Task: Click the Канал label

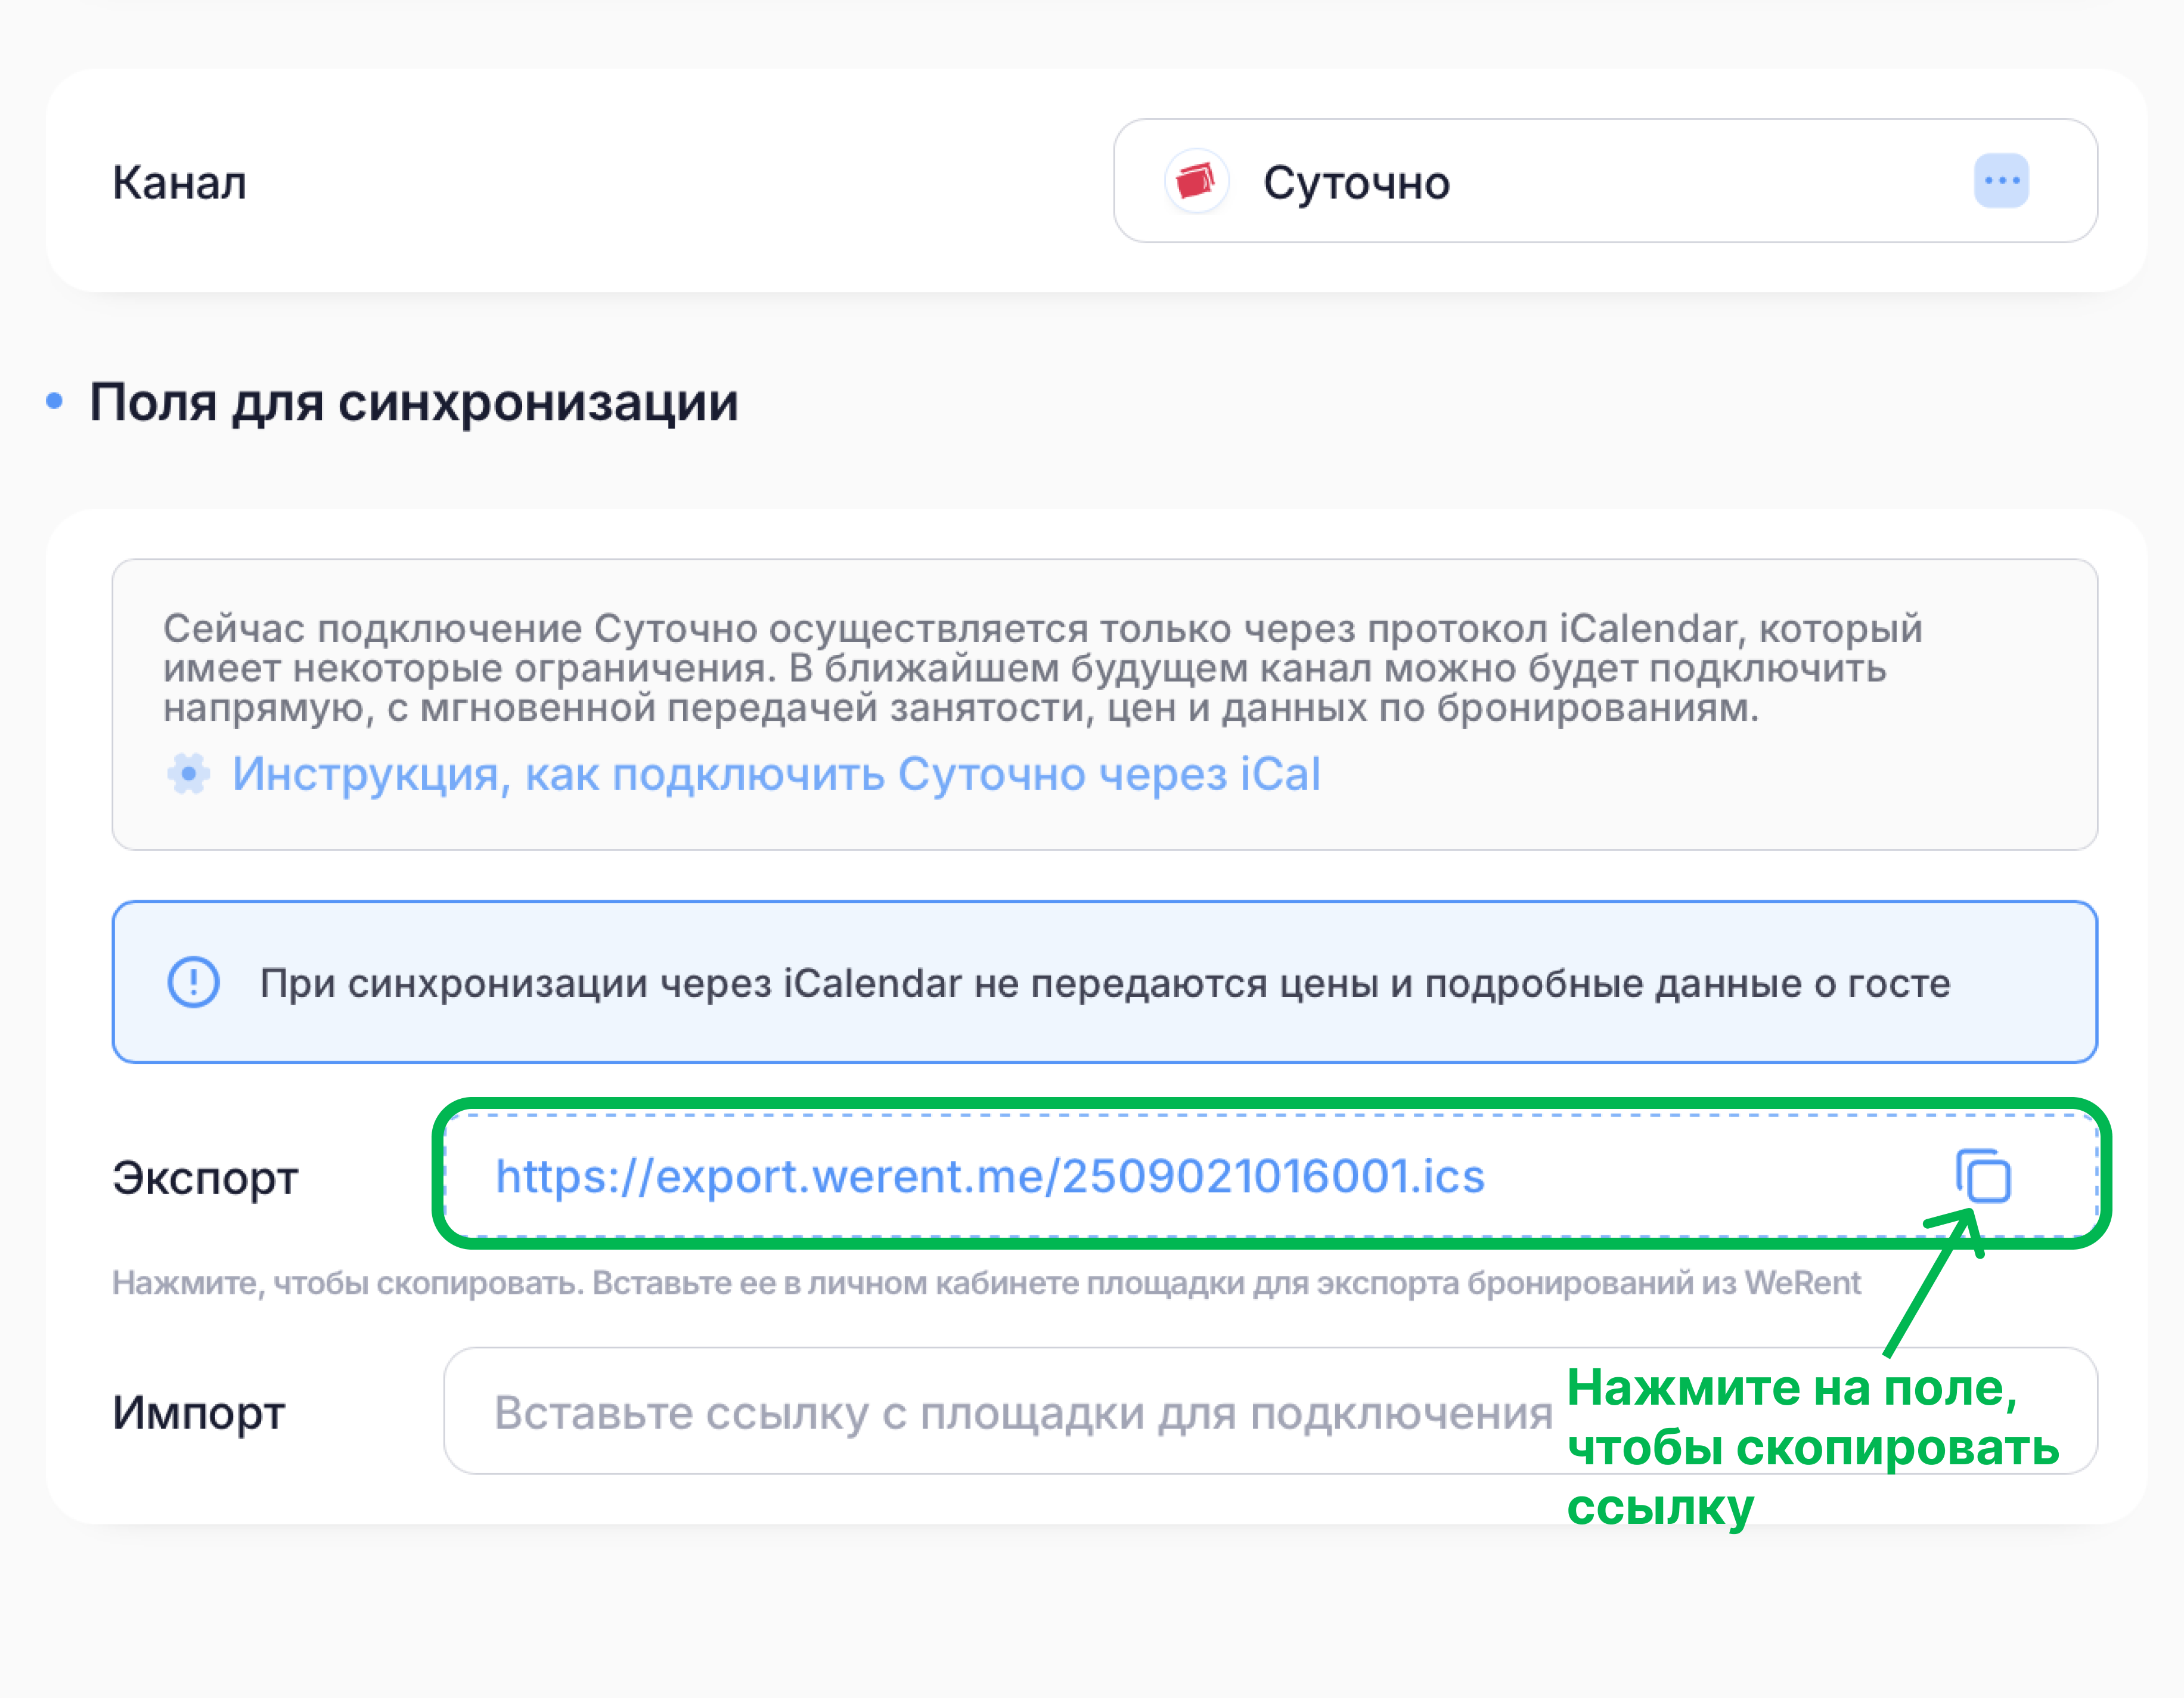Action: point(179,183)
